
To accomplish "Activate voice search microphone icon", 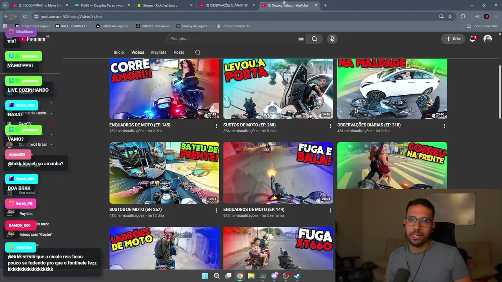I will [x=332, y=39].
